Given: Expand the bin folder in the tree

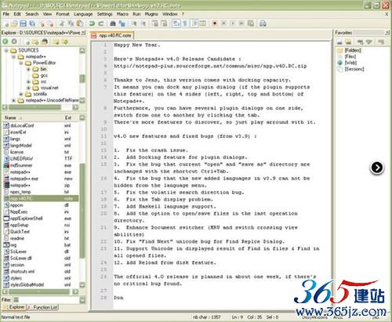Looking at the screenshot, I should pos(28,69).
